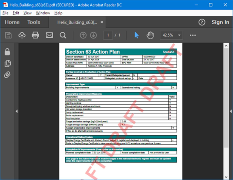Open attachments paperclip panel
The image size is (233, 180).
7,75
